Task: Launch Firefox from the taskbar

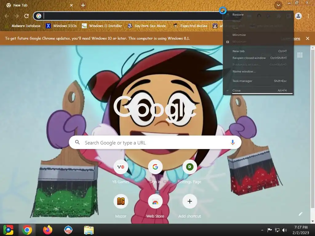Action: 48,230
